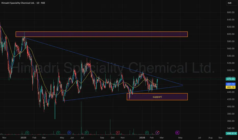Click the 380.00 price axis label

[231, 114]
